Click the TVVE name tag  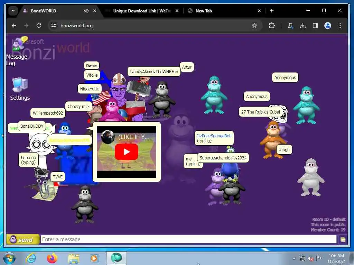click(x=58, y=177)
